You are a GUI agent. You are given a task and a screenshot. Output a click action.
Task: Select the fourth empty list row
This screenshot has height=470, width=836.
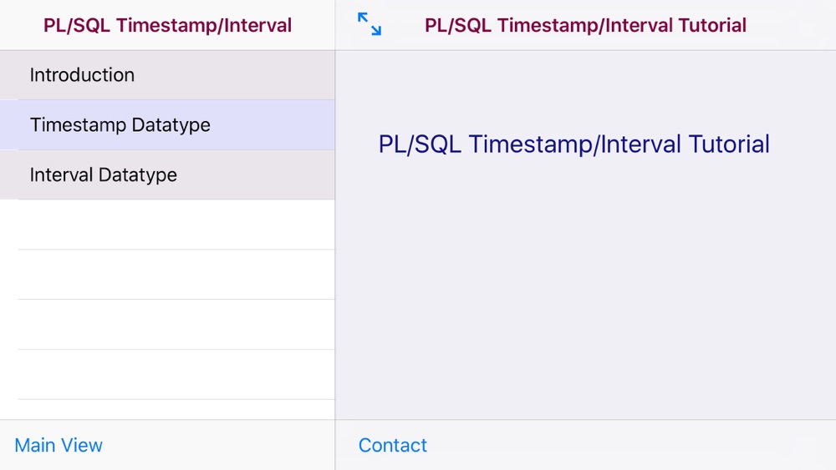167,375
